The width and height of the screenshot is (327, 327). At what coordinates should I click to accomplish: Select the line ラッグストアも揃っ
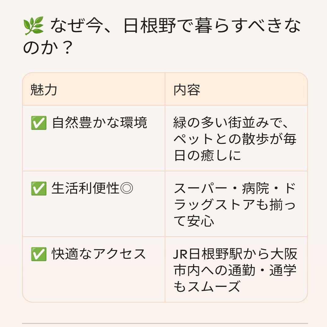pos(235,204)
